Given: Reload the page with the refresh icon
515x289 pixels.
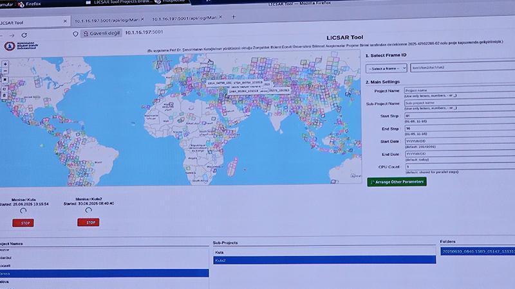Looking at the screenshot, I should [24, 35].
